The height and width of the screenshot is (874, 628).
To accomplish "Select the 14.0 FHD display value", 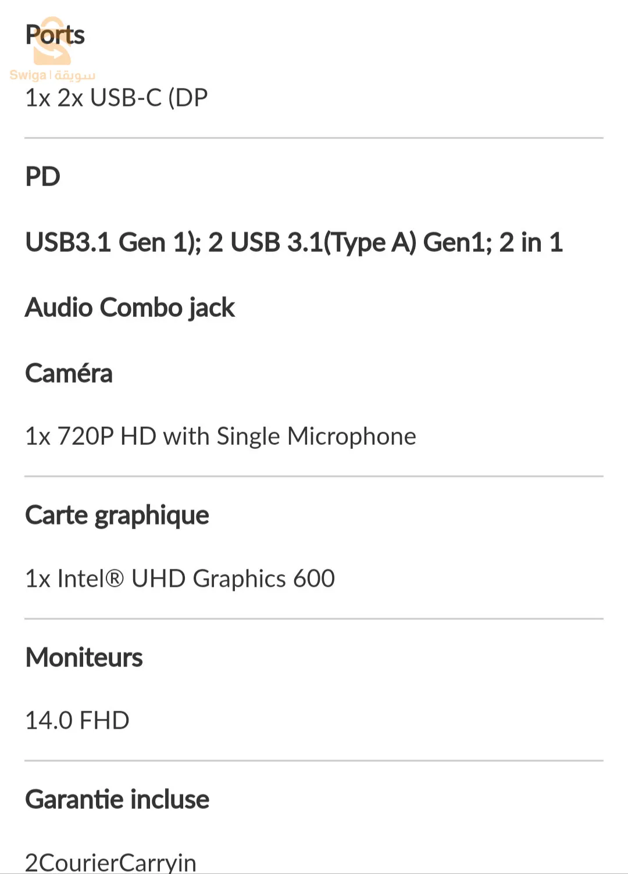I will [77, 720].
